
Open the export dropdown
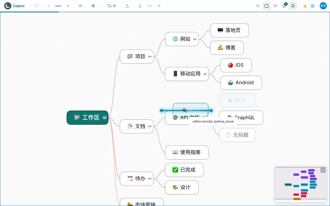coord(129,6)
